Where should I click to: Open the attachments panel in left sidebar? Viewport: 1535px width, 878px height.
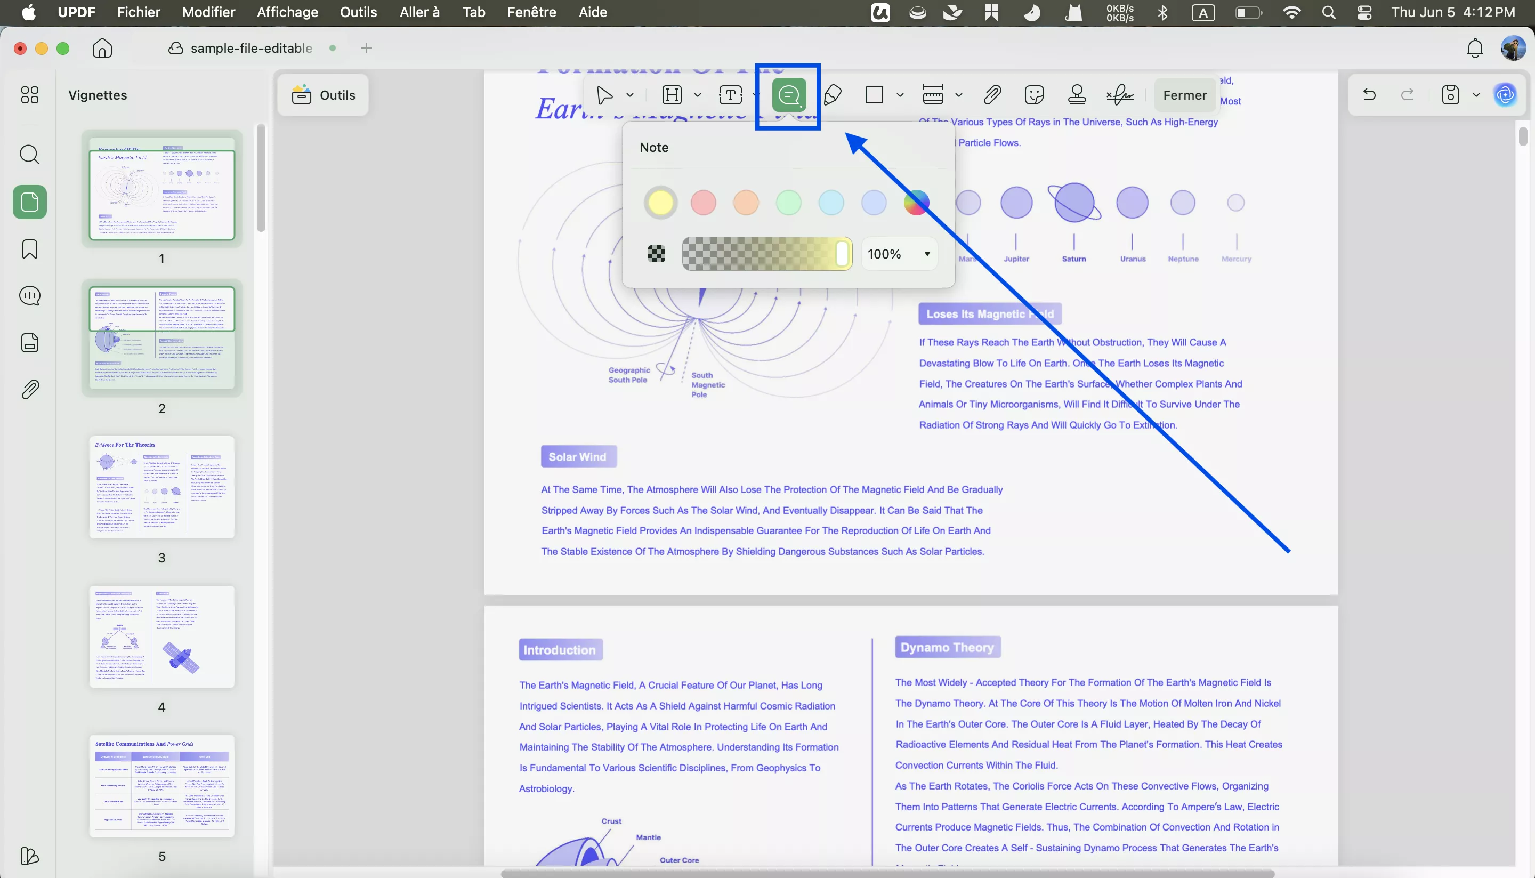click(29, 390)
